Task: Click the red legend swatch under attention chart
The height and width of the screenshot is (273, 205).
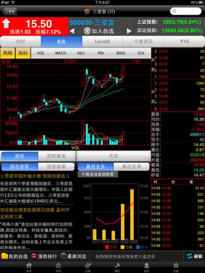Action: pyautogui.click(x=107, y=247)
